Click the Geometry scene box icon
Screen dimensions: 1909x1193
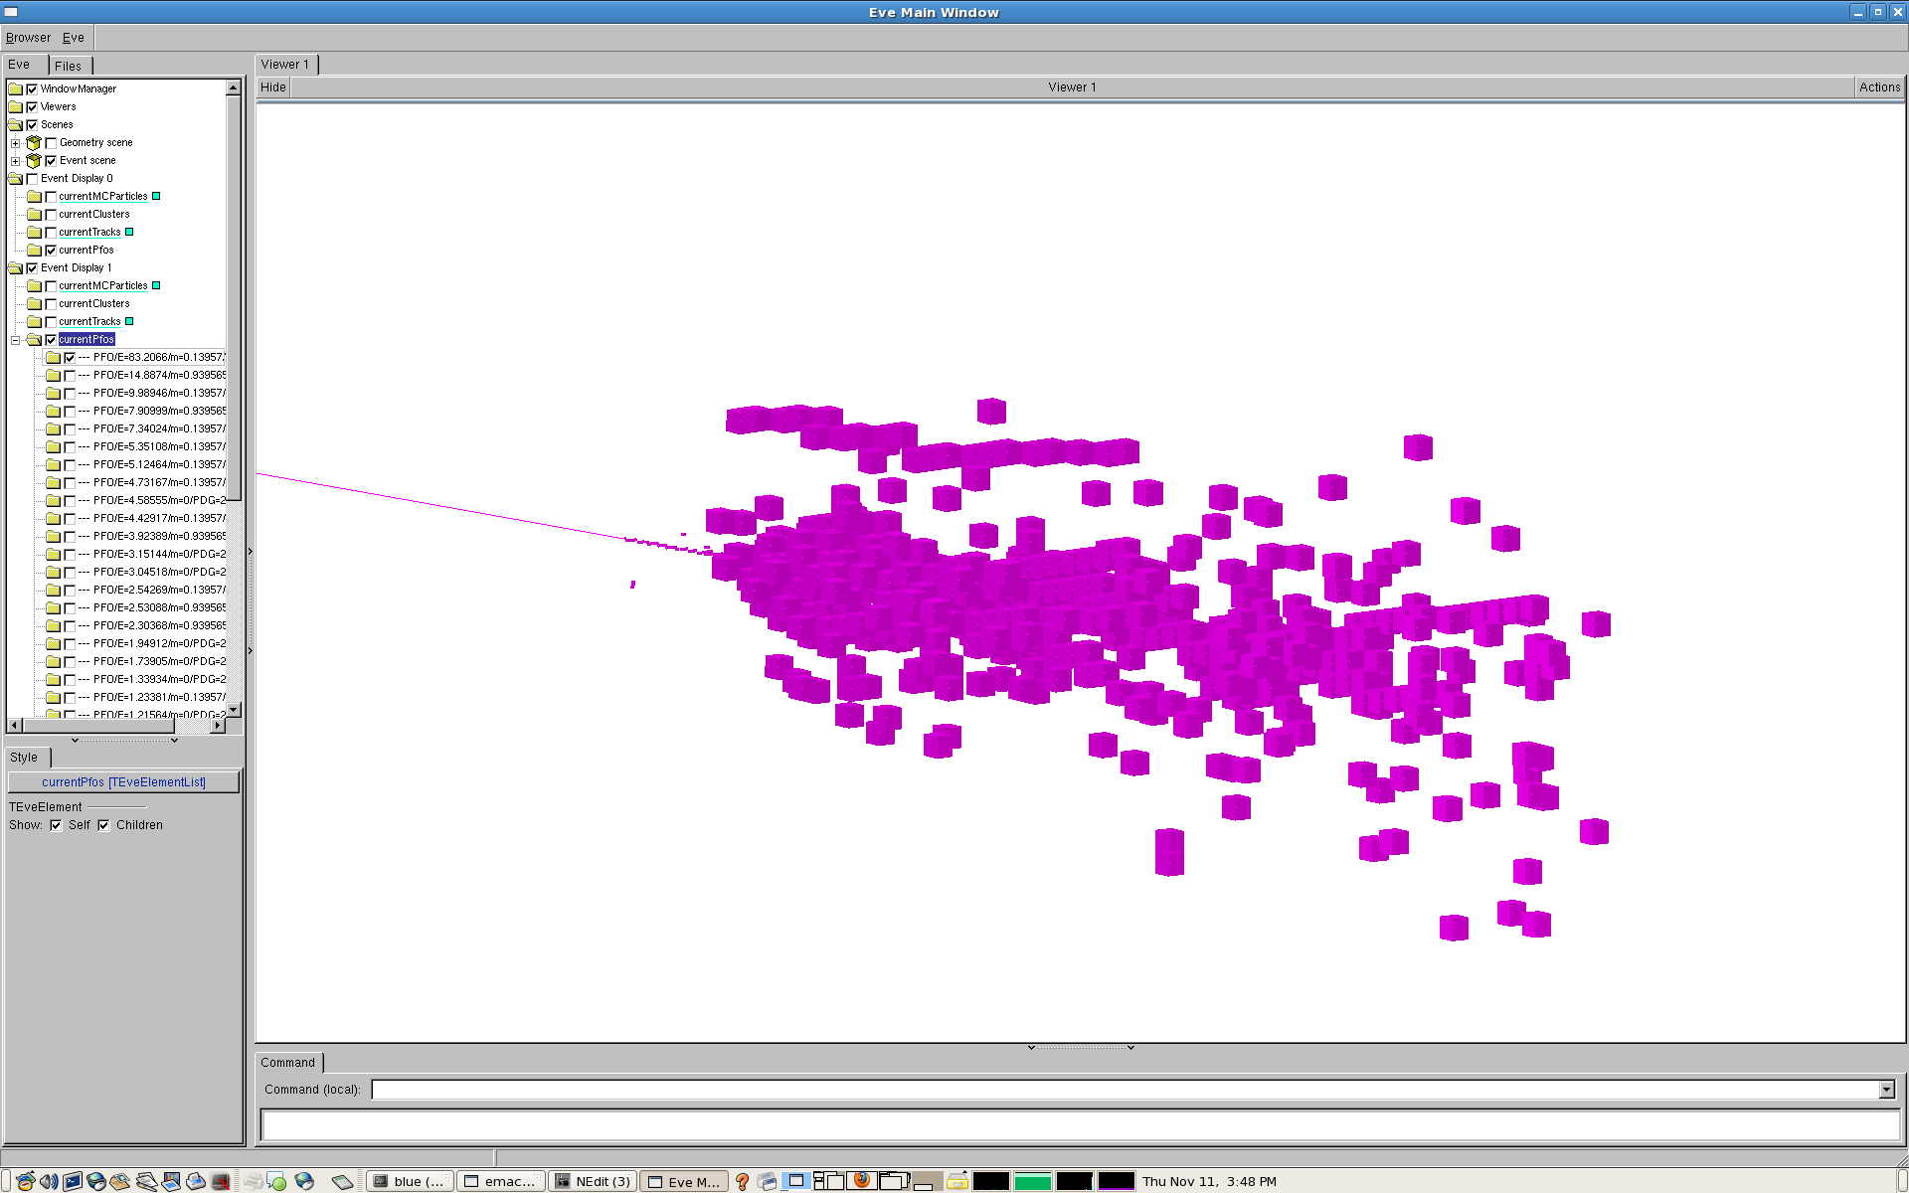point(34,143)
